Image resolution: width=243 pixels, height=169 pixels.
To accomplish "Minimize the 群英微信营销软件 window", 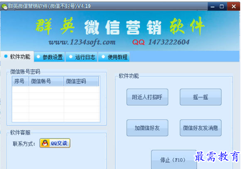I will pyautogui.click(x=213, y=7).
